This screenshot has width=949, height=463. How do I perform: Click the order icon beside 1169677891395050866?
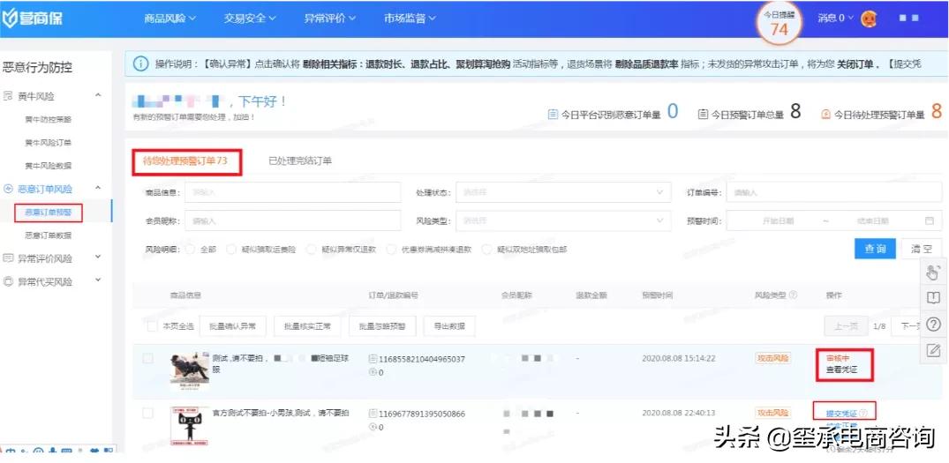pos(373,414)
